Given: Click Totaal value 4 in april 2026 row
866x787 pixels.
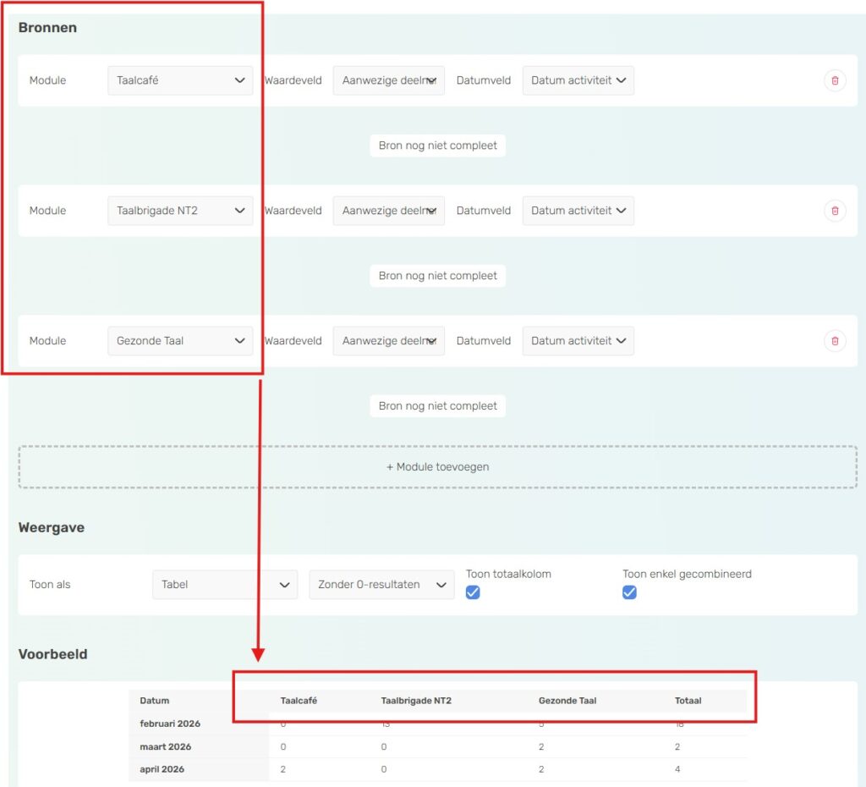Looking at the screenshot, I should pyautogui.click(x=677, y=769).
